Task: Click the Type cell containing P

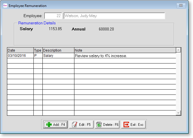Action: 38,56
